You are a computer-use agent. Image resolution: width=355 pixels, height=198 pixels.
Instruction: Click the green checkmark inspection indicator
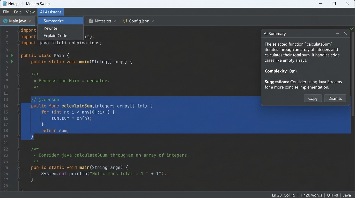(x=352, y=29)
